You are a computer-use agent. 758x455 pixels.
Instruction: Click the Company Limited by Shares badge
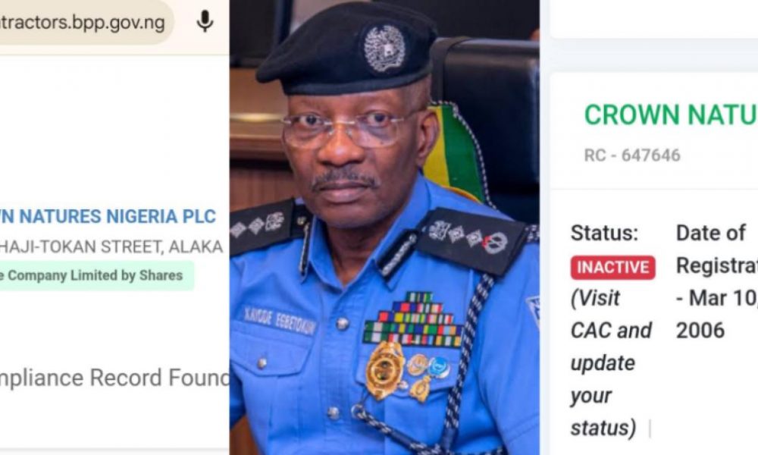pos(97,275)
